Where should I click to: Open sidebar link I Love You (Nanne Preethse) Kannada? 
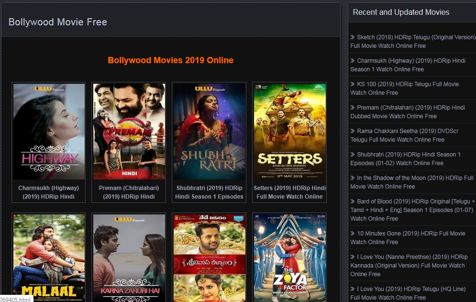(x=409, y=265)
